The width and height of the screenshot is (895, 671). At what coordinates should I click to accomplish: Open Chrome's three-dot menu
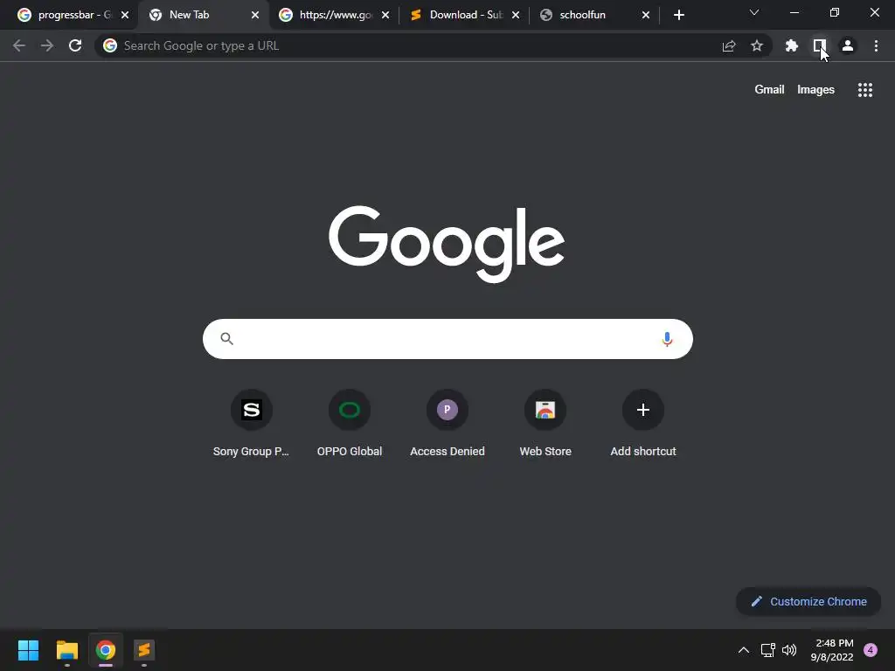click(x=876, y=45)
